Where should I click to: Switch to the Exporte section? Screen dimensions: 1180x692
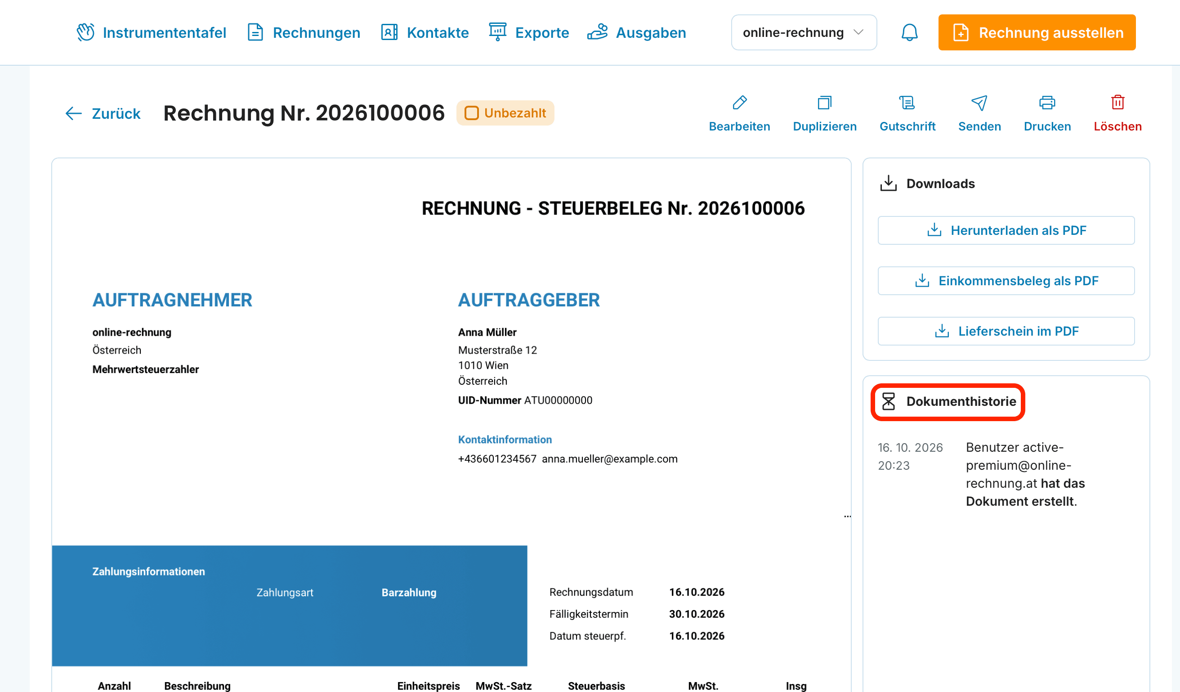529,32
